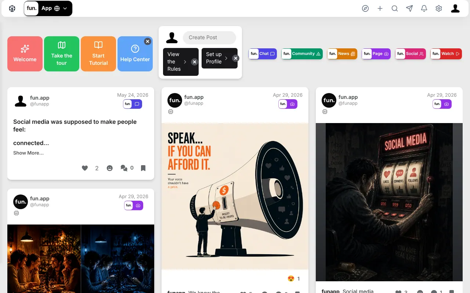Switch to the News tab
The height and width of the screenshot is (293, 470).
(x=342, y=54)
